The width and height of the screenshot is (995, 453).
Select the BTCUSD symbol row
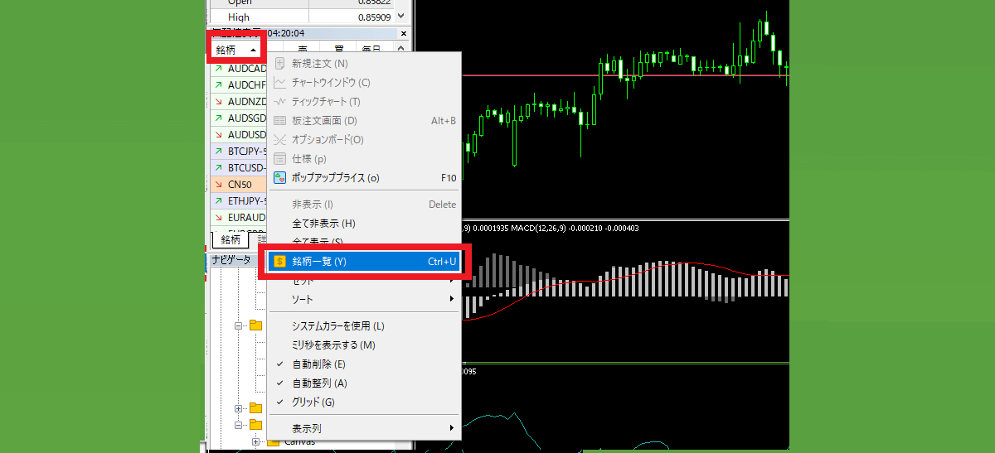240,168
